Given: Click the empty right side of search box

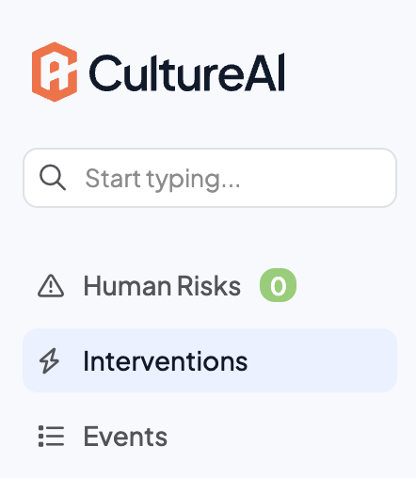Looking at the screenshot, I should [x=317, y=178].
